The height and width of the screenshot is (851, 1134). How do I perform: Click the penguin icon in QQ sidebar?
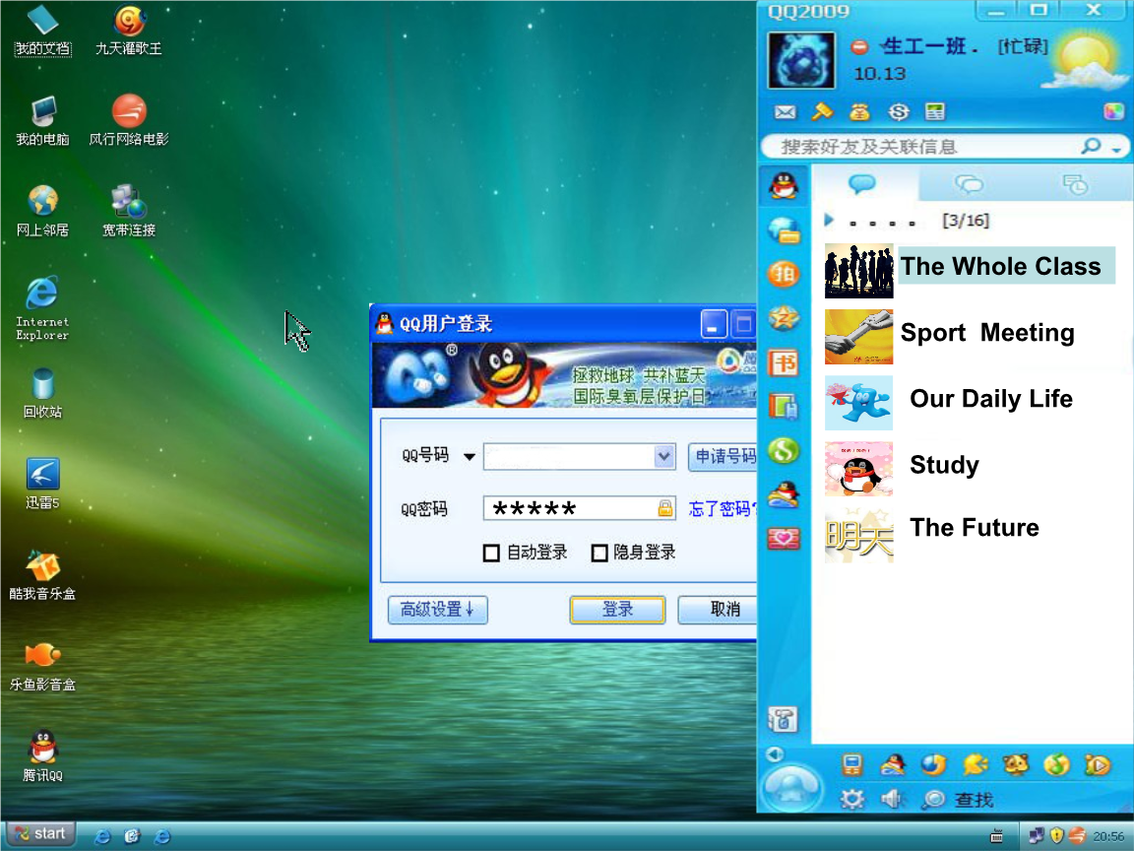point(784,184)
